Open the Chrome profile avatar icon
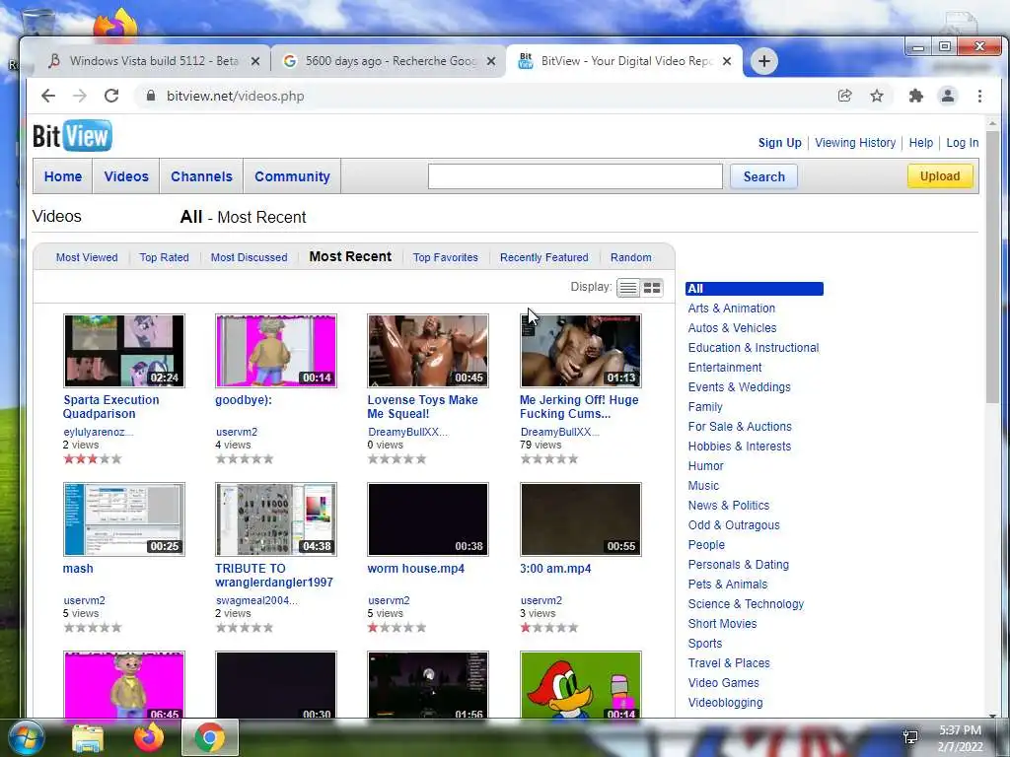Viewport: 1010px width, 757px height. 948,96
